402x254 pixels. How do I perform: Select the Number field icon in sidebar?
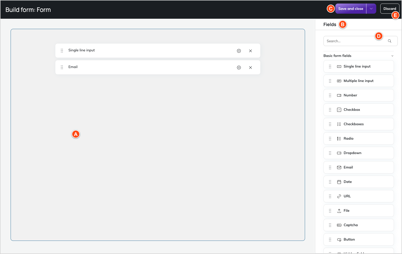point(339,95)
